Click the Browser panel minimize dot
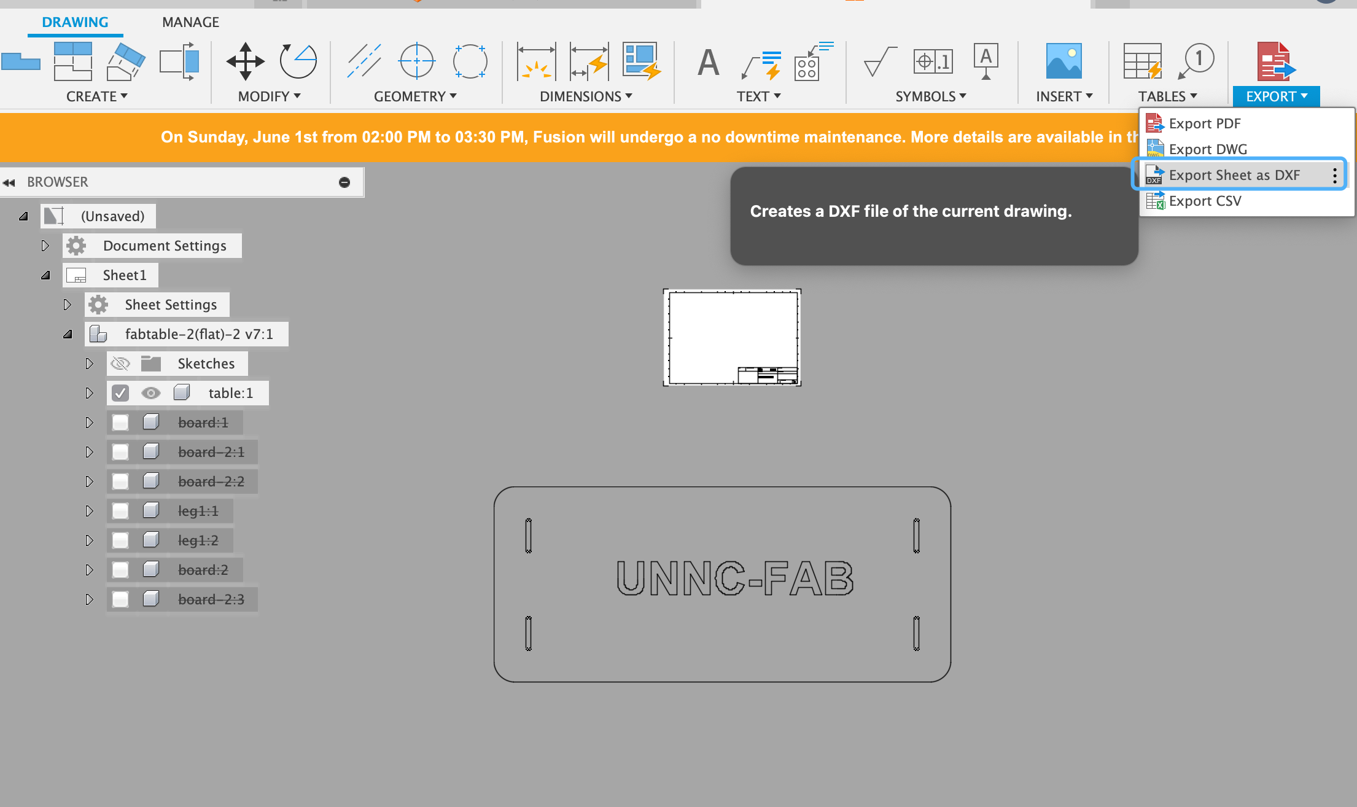The width and height of the screenshot is (1357, 807). [344, 182]
